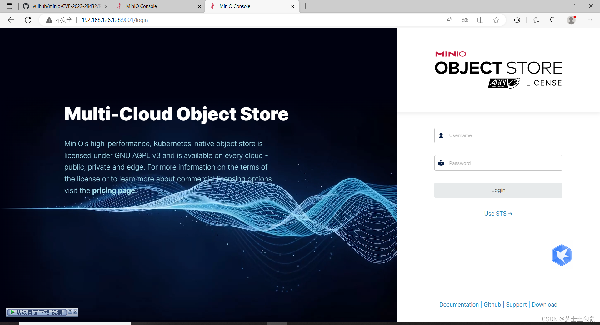Image resolution: width=600 pixels, height=325 pixels.
Task: Open the Documentation link
Action: 459,305
